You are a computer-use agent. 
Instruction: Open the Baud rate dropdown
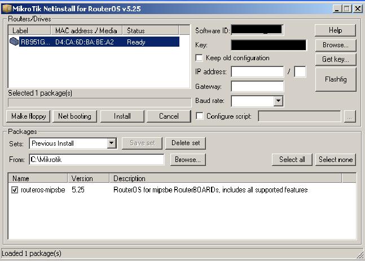(x=278, y=101)
